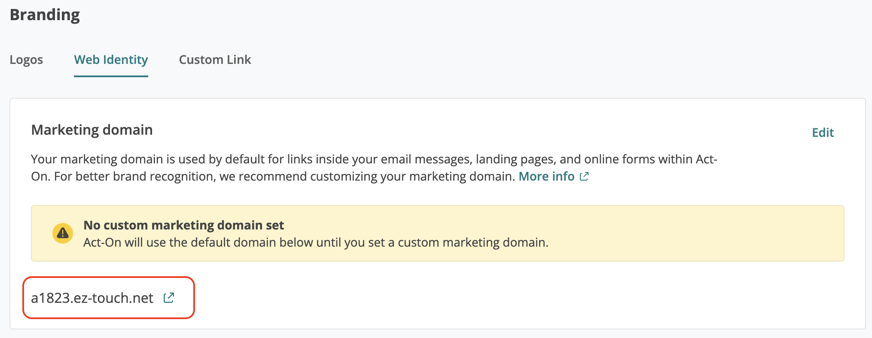This screenshot has width=872, height=338.
Task: Click the 'Act-On will use the default domain' message
Action: [x=316, y=242]
